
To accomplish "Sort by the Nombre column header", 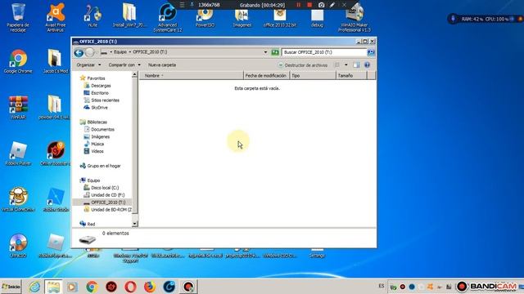I will pyautogui.click(x=191, y=76).
